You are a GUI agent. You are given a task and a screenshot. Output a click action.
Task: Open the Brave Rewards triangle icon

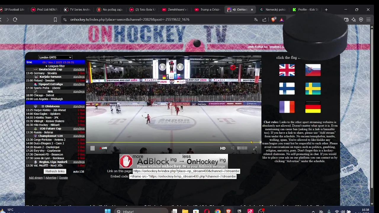(282, 20)
